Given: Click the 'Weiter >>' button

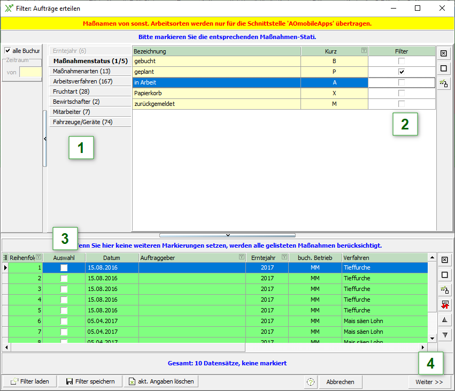Looking at the screenshot, I should tap(429, 382).
